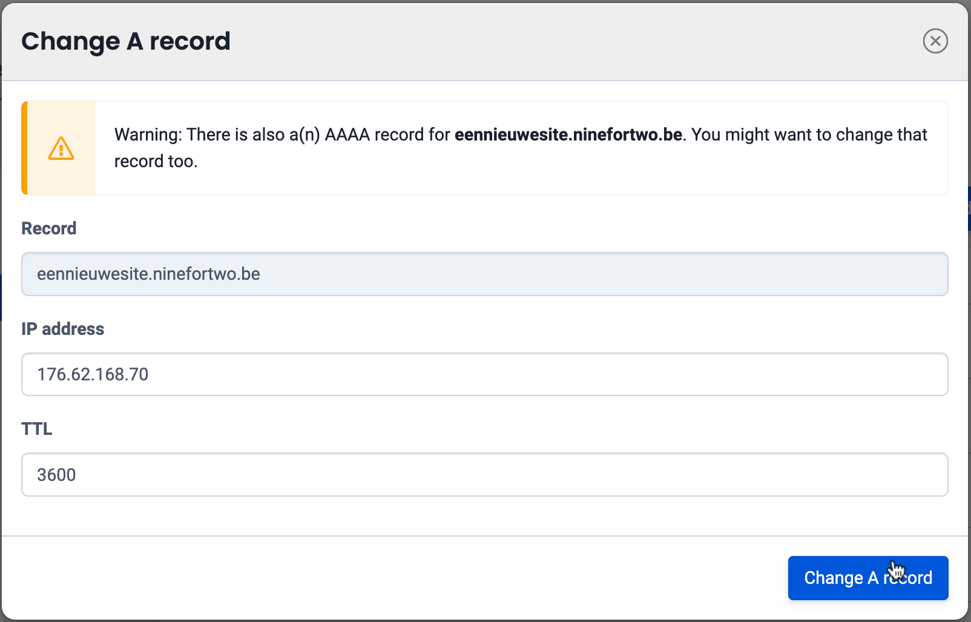Screen dimensions: 971x622
Task: Click "record too." on warning's second line
Action: click(x=156, y=161)
